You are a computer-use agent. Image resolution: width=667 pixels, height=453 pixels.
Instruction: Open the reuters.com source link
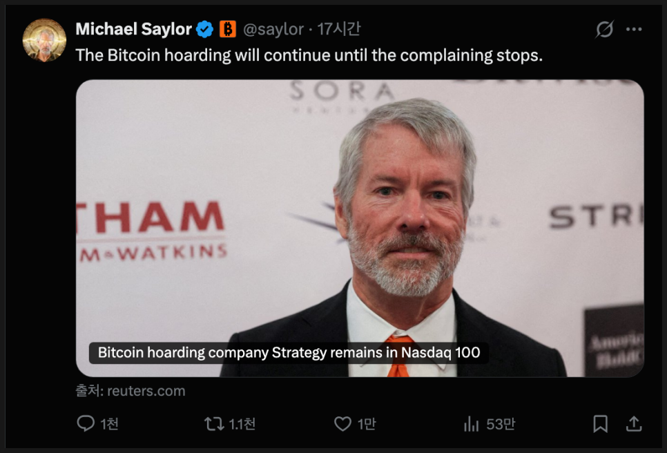pos(146,391)
